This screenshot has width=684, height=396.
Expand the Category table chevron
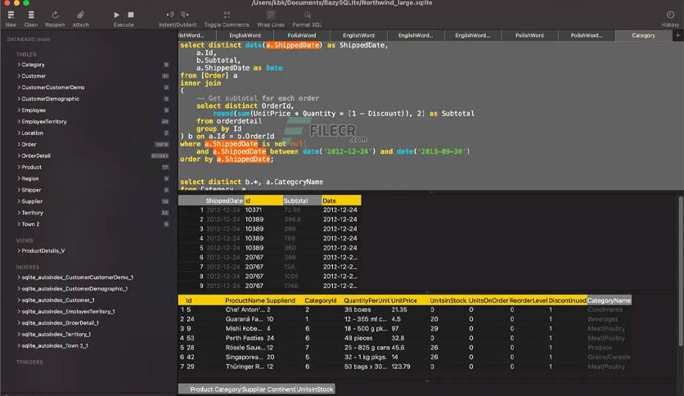pos(19,65)
